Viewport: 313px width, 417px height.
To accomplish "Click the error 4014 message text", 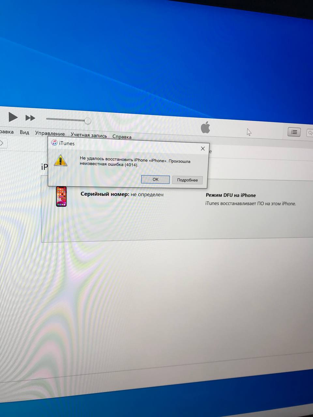I will click(135, 162).
